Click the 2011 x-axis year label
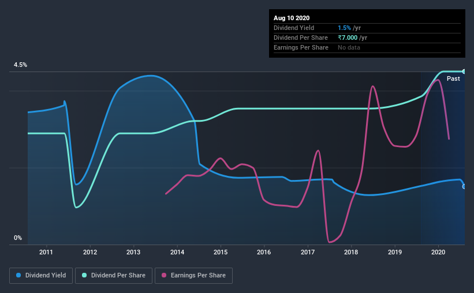474x293 pixels. [x=46, y=252]
